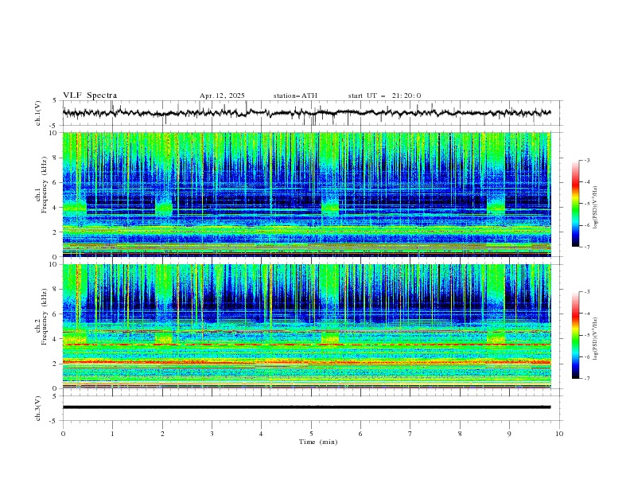Click the time axis tick label "3"
Screen dimensions: 630x487
[x=212, y=434]
